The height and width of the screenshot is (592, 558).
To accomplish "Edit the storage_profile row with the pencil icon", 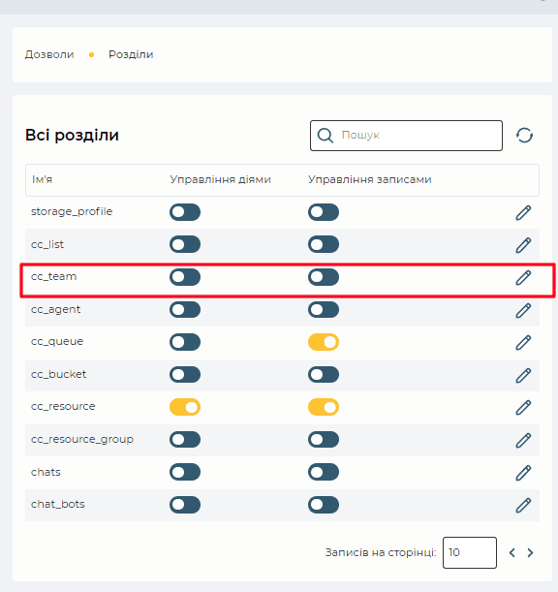I will [523, 212].
